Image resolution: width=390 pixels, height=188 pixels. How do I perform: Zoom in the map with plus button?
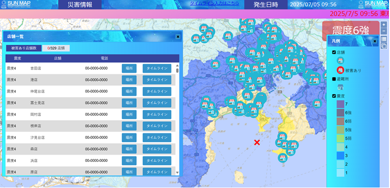(x=384, y=25)
